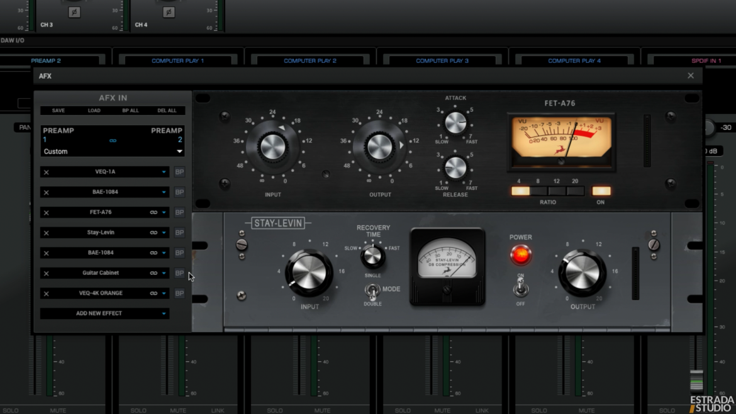This screenshot has height=414, width=736.
Task: Flip the Stay-Levin single/double mode switch
Action: click(372, 291)
